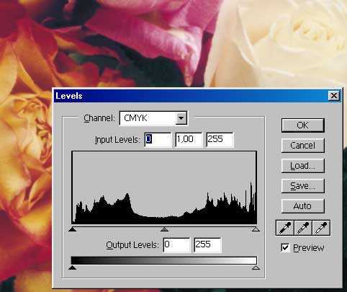Click the white output slider triangle

click(x=256, y=267)
